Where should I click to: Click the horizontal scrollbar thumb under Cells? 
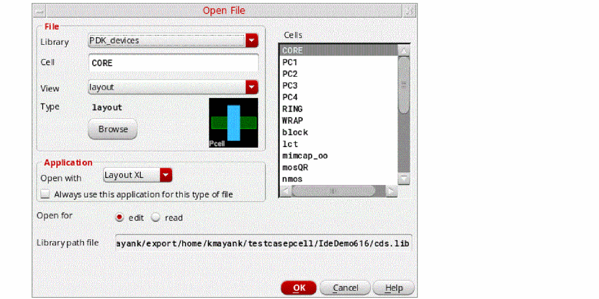point(334,190)
